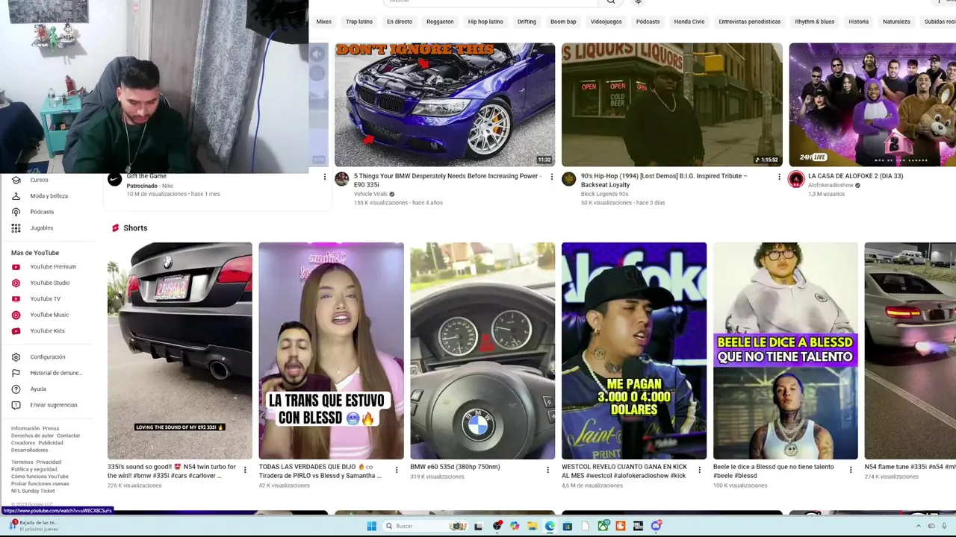Screen dimensions: 956x537
Task: Open Jugables in the sidebar
Action: [41, 228]
